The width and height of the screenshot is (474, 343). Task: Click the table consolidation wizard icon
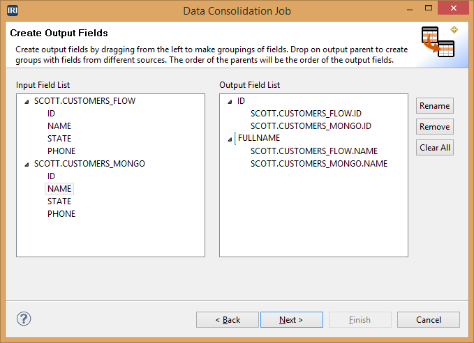point(438,42)
